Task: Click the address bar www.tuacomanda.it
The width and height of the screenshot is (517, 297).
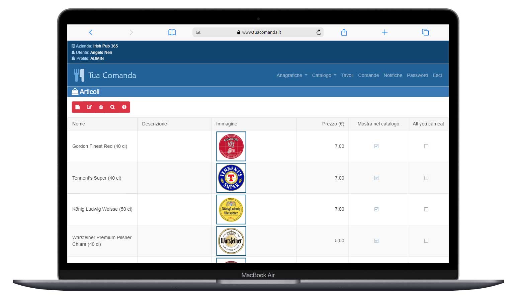Action: pyautogui.click(x=258, y=32)
